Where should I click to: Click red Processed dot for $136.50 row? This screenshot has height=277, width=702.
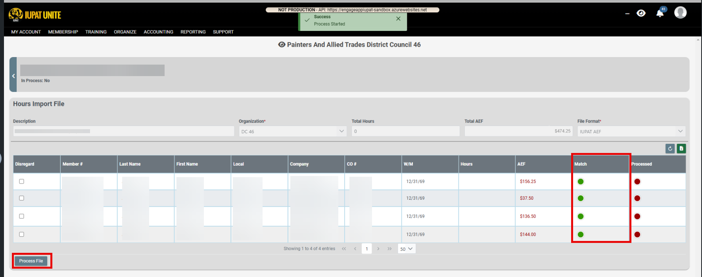point(637,216)
